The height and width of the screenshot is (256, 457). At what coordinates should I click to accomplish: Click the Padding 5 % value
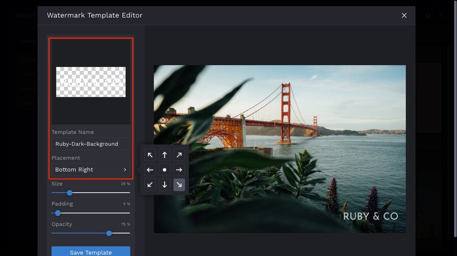[126, 204]
